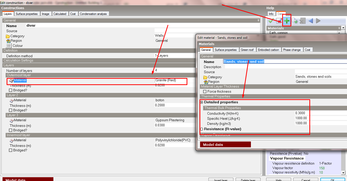
Task: Click the blue back arrow icon
Action: 310,21
